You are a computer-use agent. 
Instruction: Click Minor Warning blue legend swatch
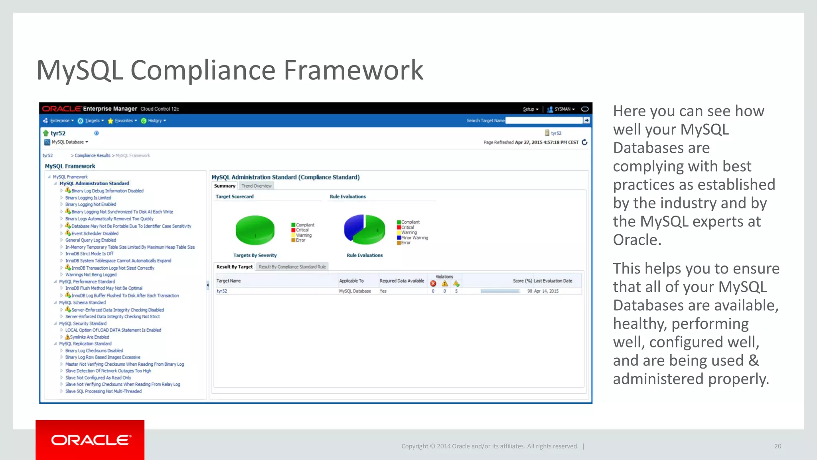[x=399, y=238]
